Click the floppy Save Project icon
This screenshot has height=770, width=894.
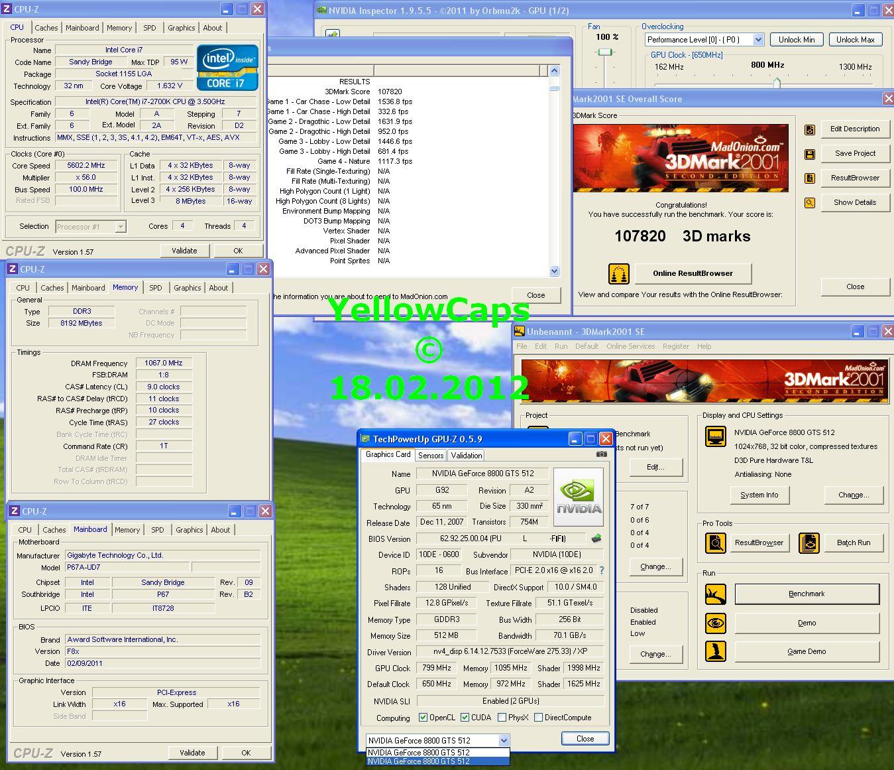pos(809,154)
